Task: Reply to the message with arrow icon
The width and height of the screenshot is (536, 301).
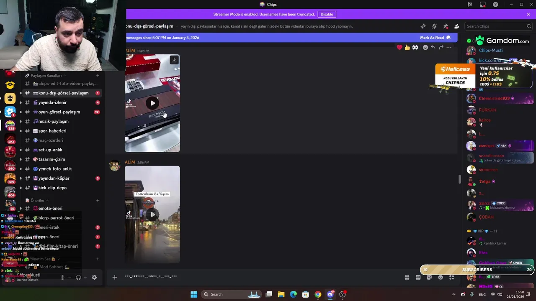Action: click(433, 47)
